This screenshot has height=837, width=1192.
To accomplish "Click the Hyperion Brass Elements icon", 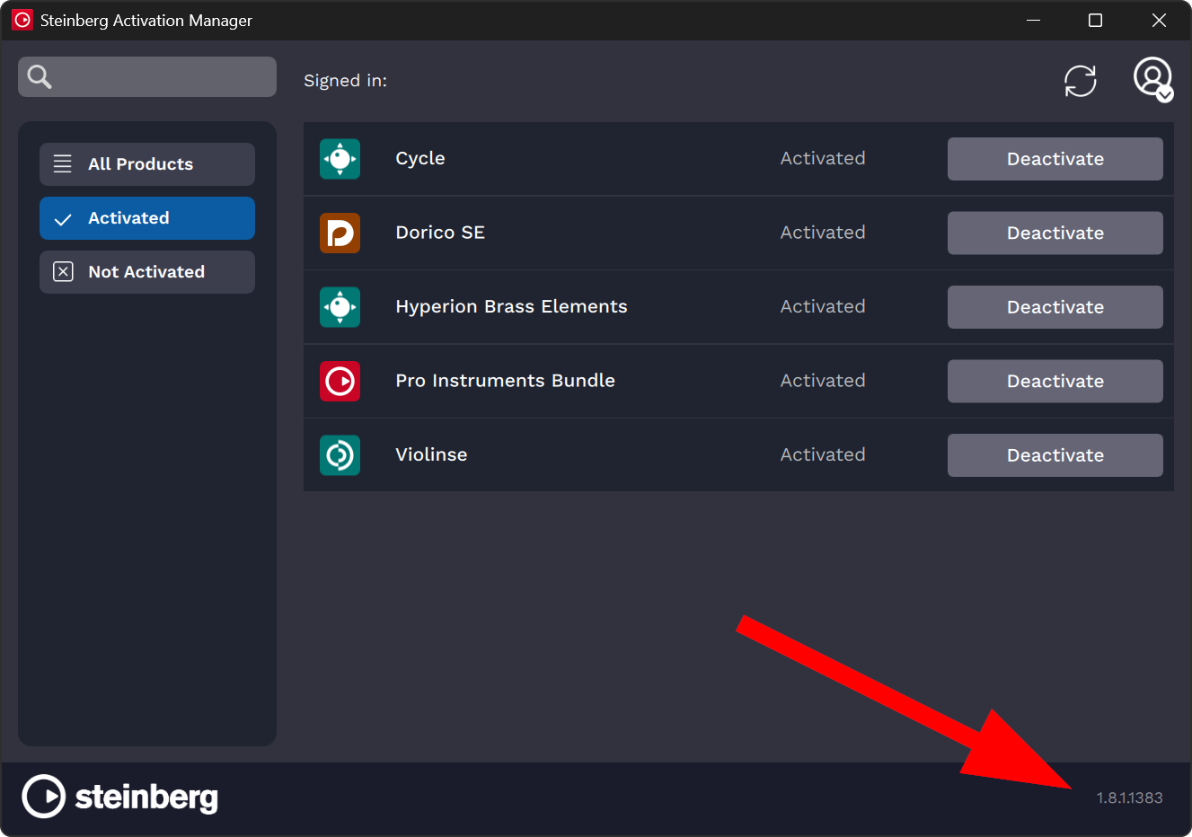I will point(340,307).
